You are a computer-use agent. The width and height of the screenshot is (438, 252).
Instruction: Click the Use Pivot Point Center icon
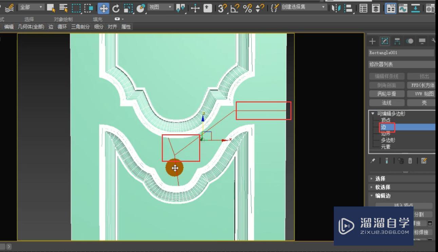[x=181, y=8]
